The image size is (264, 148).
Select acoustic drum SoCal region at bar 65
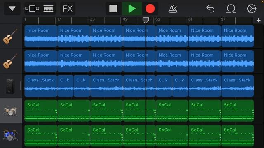(172, 111)
